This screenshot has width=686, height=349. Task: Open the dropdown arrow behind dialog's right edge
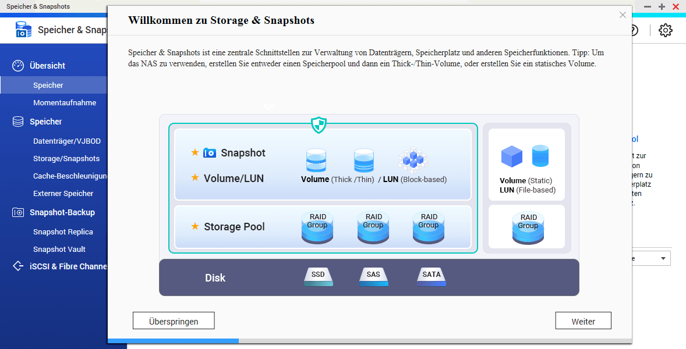tap(663, 258)
